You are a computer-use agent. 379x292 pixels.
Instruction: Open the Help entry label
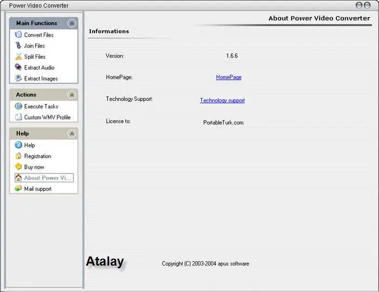(30, 145)
